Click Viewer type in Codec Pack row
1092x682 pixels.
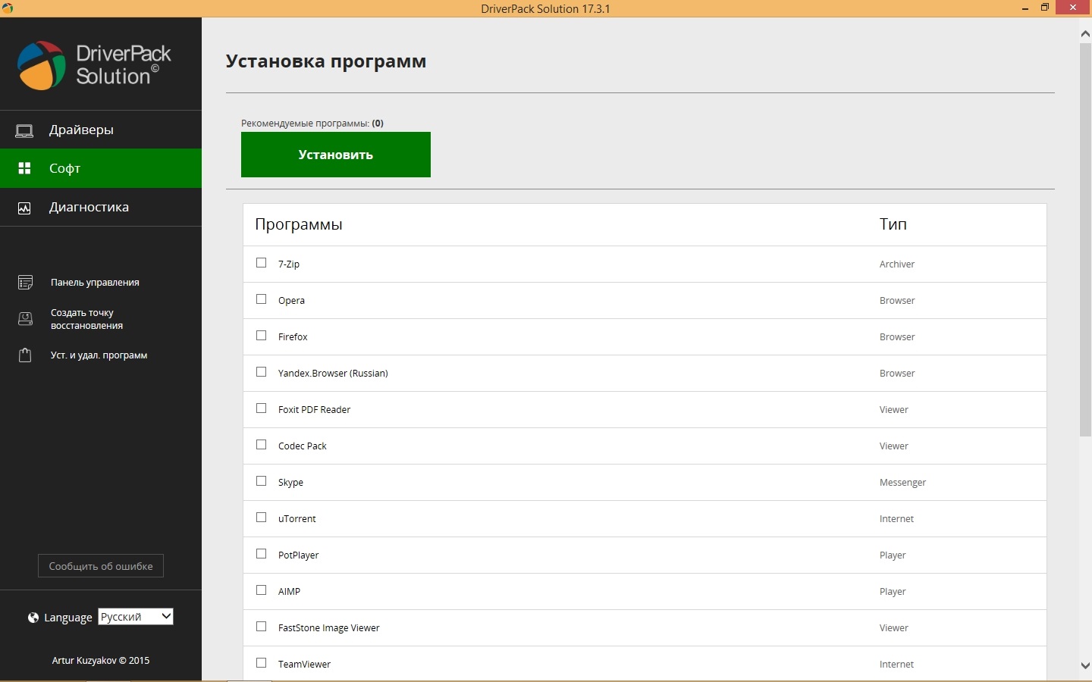point(894,446)
